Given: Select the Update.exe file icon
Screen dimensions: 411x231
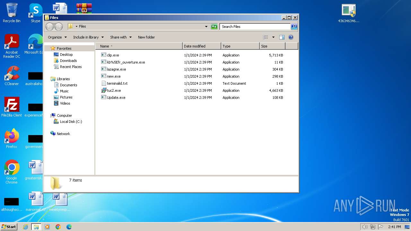Looking at the screenshot, I should [104, 97].
